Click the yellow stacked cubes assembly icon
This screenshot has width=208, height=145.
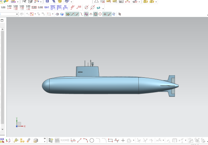tap(22, 141)
